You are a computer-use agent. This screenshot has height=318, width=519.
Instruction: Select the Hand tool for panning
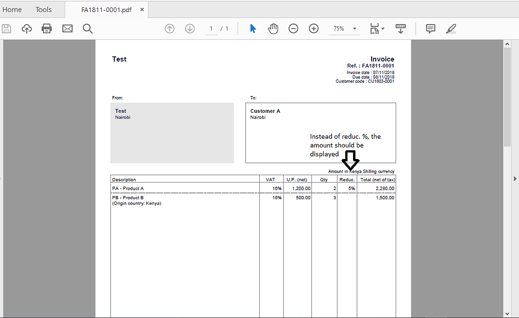[273, 29]
